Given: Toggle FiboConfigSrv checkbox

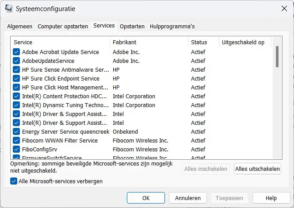Looking at the screenshot, I should [x=16, y=149].
